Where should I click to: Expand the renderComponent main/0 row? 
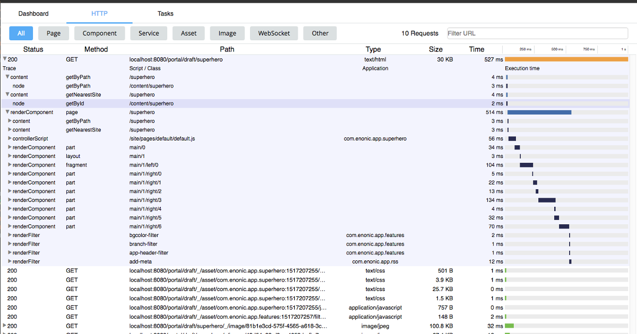click(10, 147)
